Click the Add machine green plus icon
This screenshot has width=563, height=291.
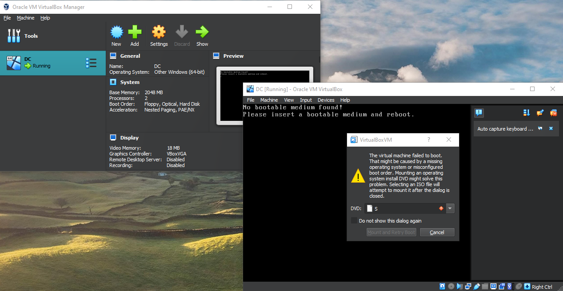pyautogui.click(x=135, y=32)
